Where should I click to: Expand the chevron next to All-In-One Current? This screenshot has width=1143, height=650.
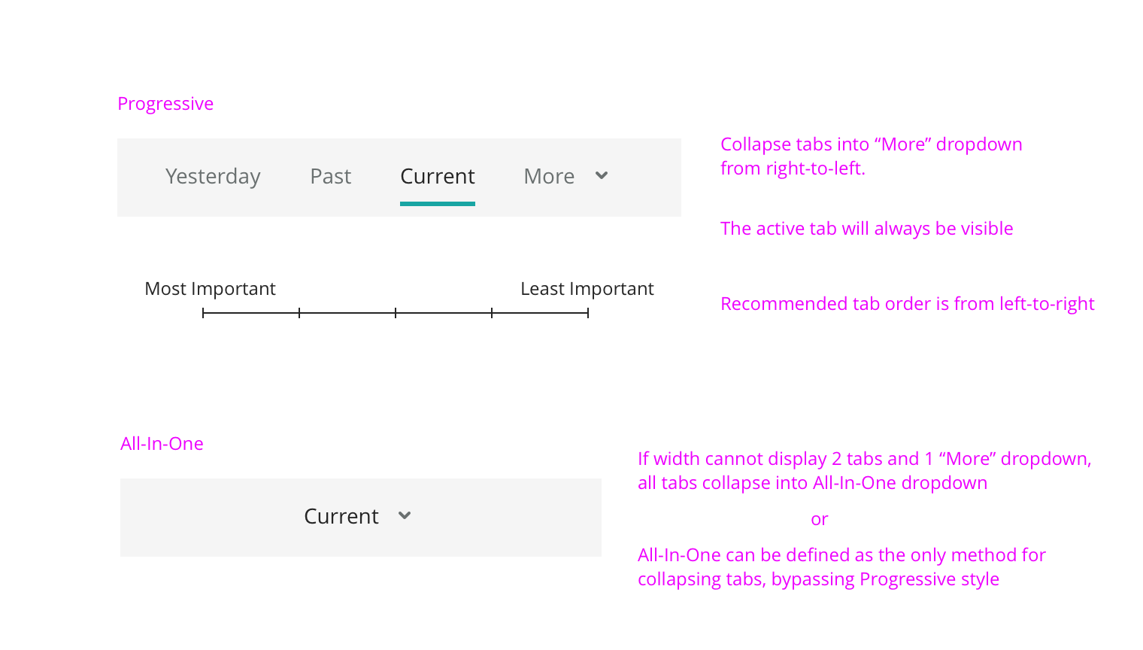[x=405, y=515]
